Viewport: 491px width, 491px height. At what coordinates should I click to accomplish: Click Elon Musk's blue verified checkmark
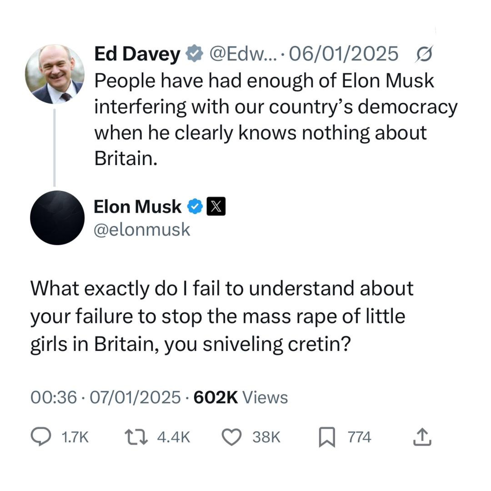(x=195, y=207)
